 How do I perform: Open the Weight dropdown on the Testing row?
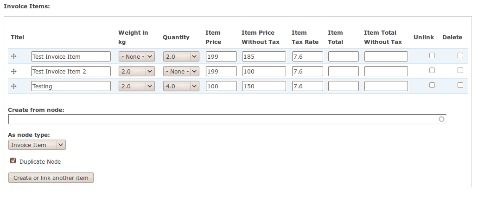tap(137, 86)
